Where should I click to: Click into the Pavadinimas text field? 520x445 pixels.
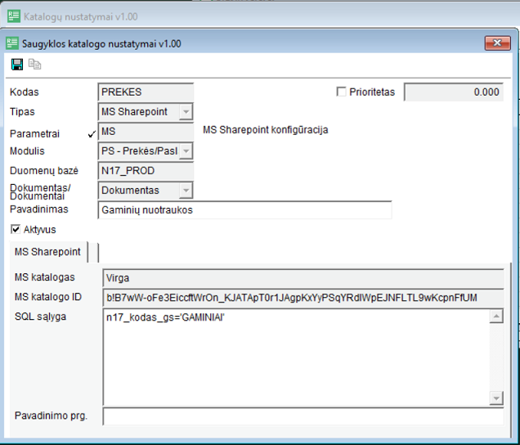coord(244,210)
